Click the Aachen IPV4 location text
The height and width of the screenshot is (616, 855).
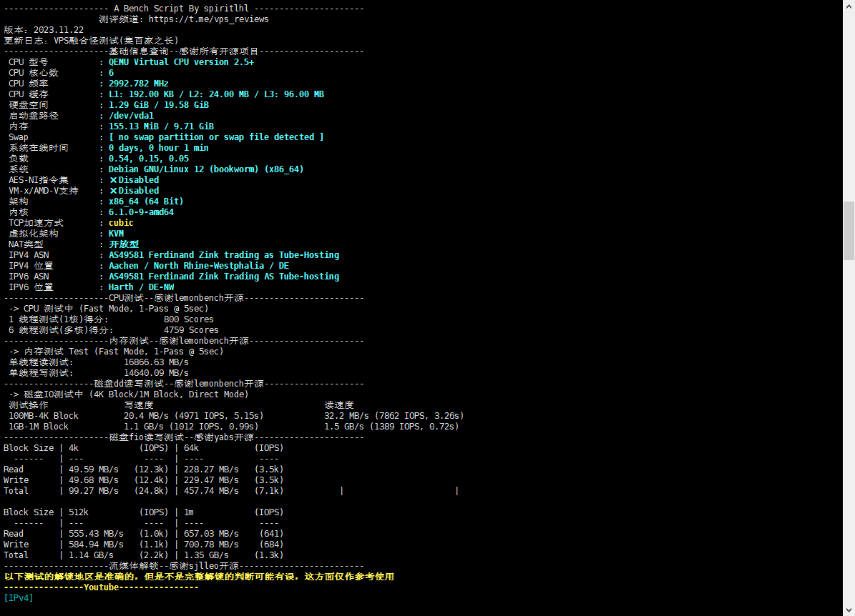199,266
